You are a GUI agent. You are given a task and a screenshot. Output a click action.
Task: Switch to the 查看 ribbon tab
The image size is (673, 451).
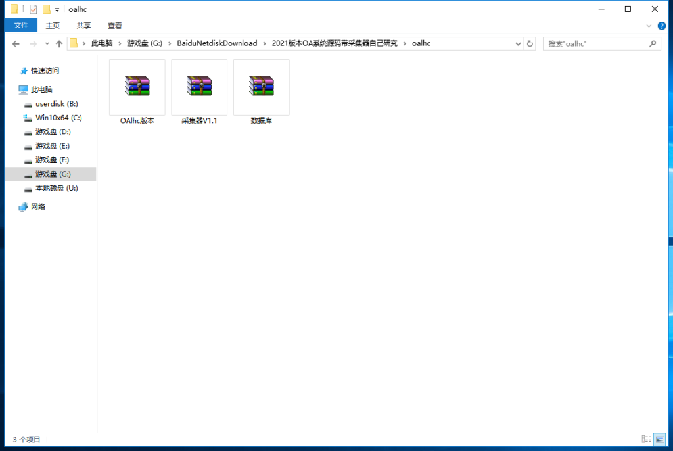[x=114, y=26]
